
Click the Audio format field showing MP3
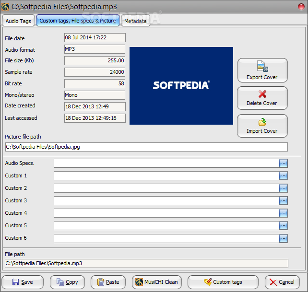95,49
